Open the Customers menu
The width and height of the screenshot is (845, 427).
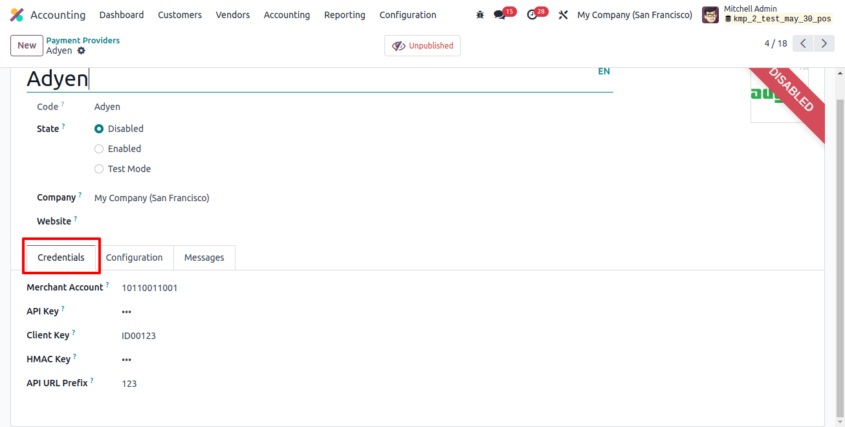tap(180, 15)
